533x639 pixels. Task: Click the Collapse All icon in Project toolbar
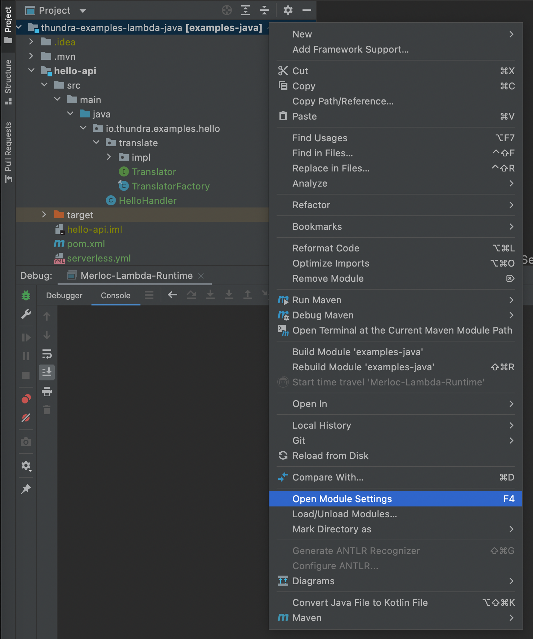264,10
